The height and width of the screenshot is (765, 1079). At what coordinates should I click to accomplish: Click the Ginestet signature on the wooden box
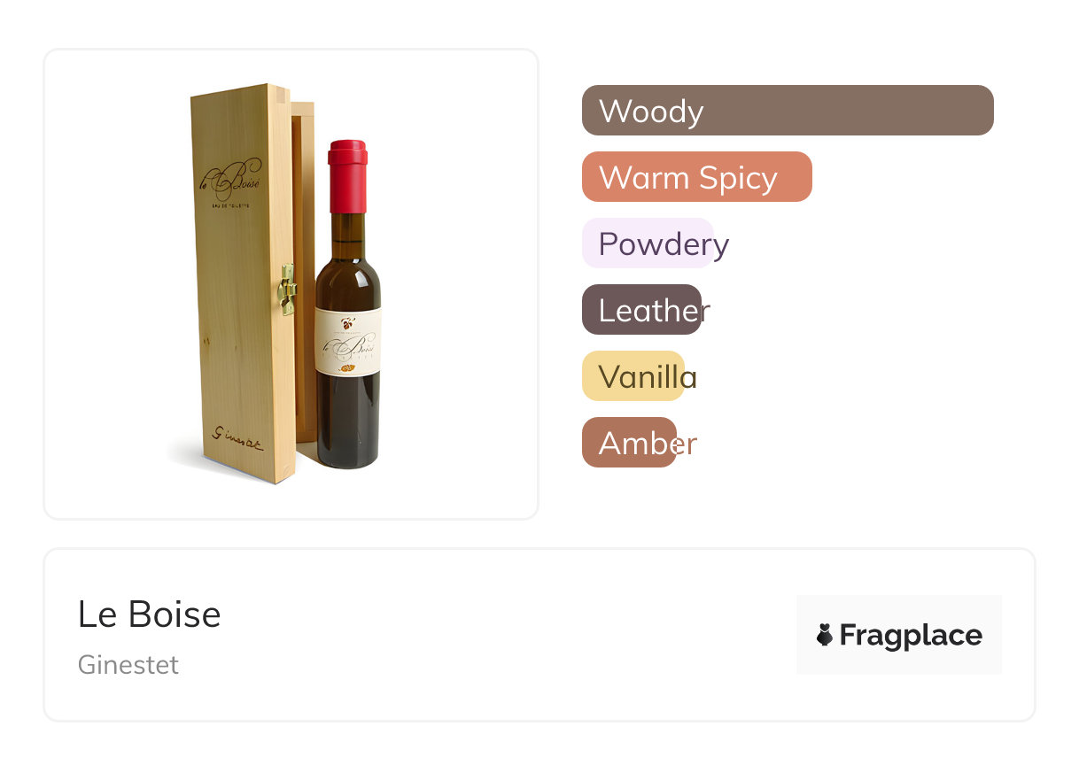point(236,439)
